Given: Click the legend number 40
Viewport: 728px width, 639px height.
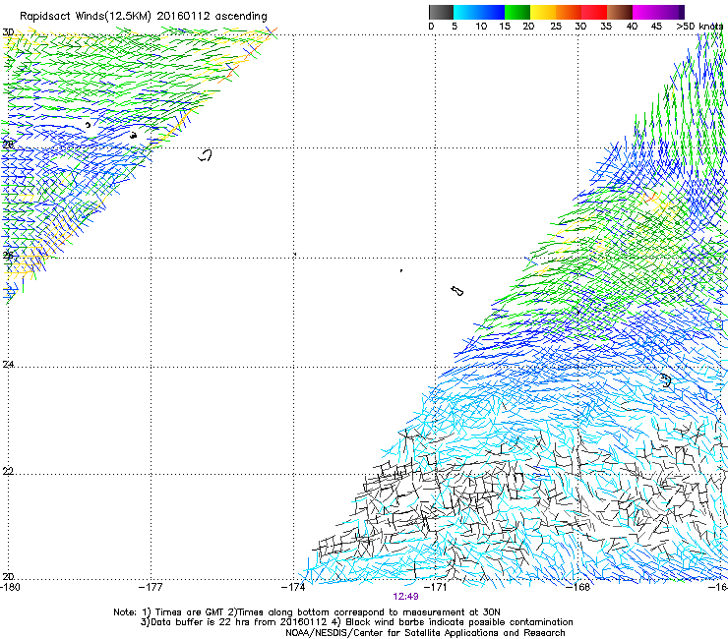Looking at the screenshot, I should tap(632, 27).
